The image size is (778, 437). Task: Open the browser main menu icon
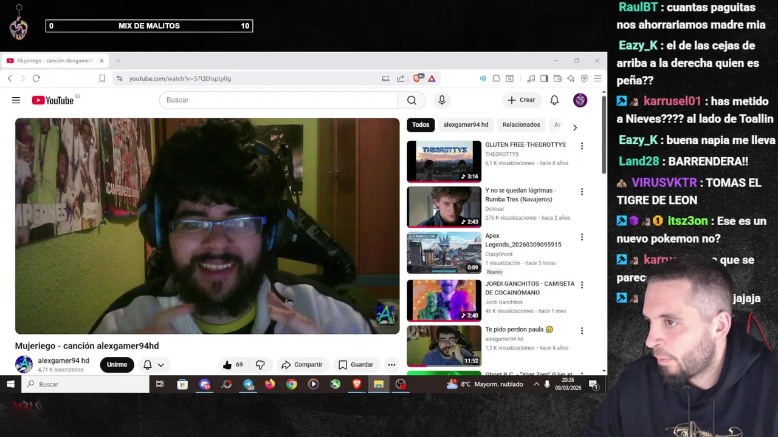pos(597,78)
